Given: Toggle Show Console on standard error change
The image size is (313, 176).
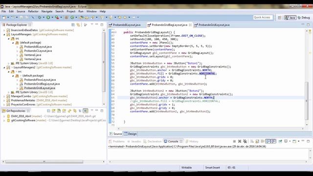Looking at the screenshot, I should pyautogui.click(x=273, y=141).
